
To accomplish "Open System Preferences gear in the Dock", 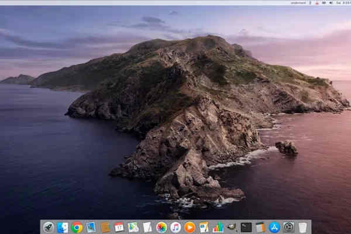I will (x=288, y=228).
